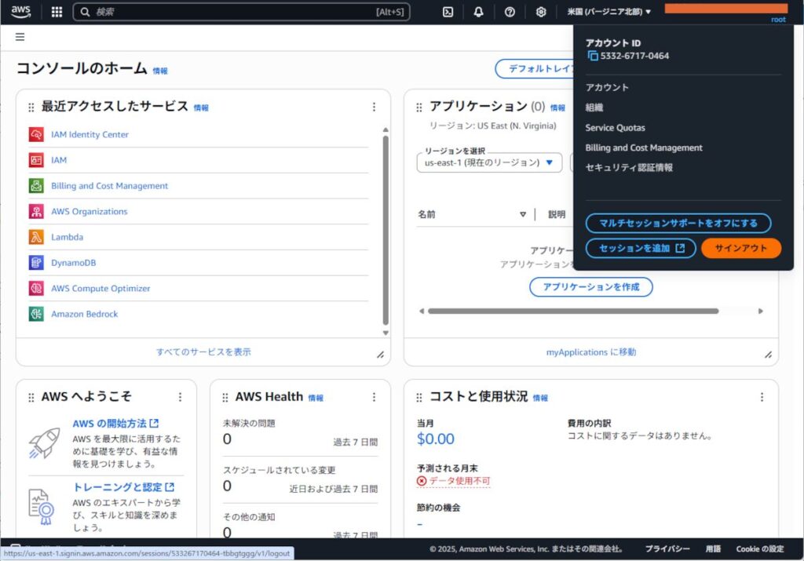Click the データ使用不可 forecast status
The height and width of the screenshot is (561, 804).
point(454,480)
